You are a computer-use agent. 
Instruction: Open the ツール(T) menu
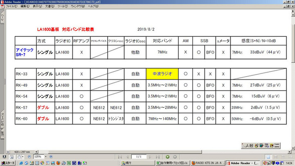point(63,7)
